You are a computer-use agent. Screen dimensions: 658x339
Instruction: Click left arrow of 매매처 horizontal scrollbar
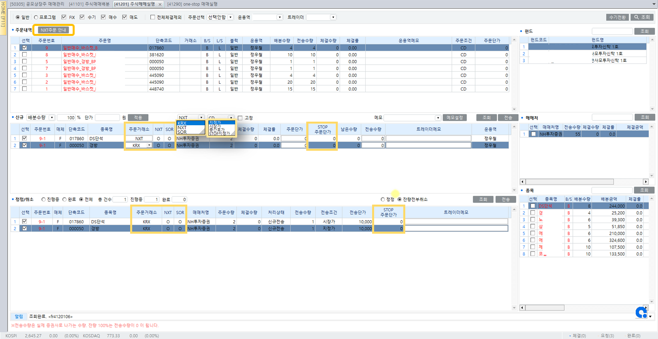(x=522, y=181)
